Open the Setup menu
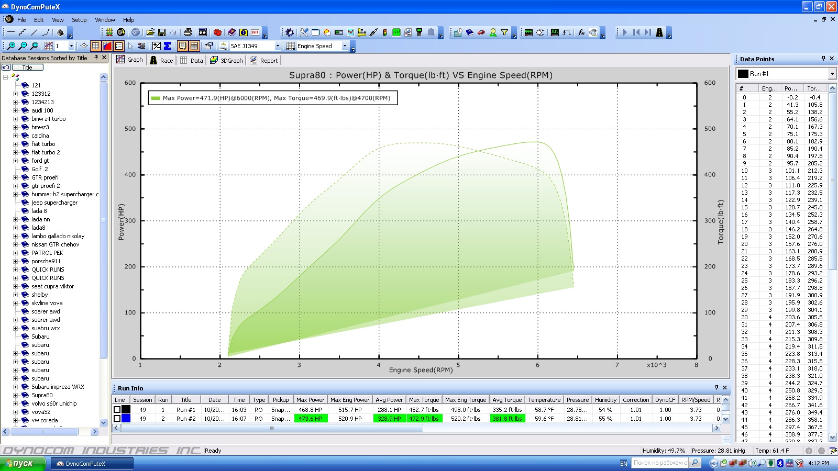838x471 pixels. 79,20
